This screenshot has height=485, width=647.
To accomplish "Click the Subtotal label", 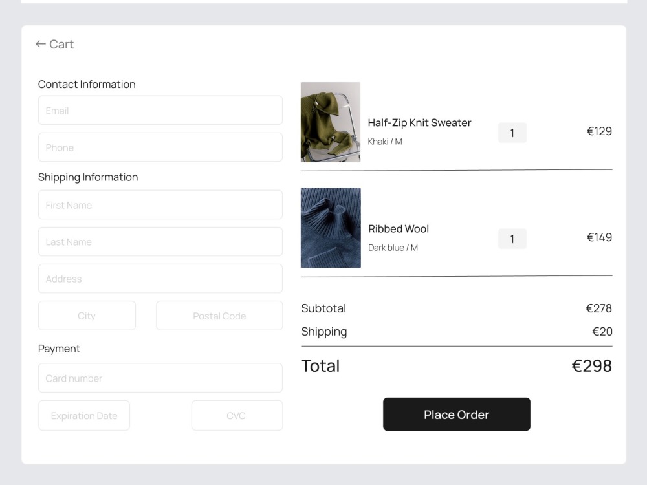I will 323,308.
